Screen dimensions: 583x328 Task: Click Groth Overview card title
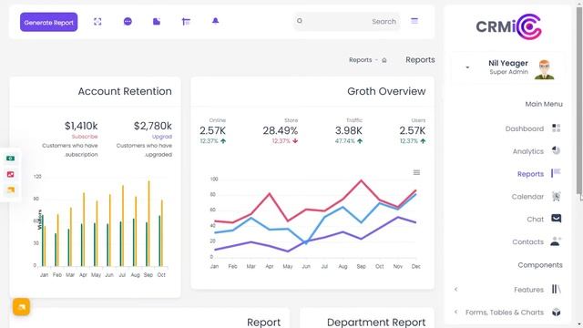[x=386, y=91]
